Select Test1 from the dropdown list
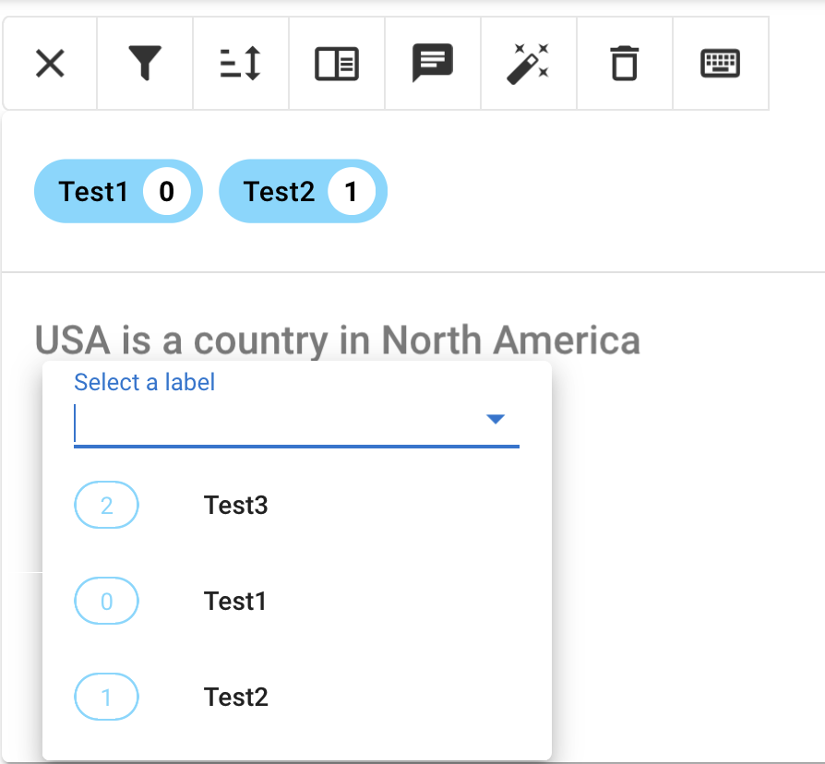Viewport: 825px width, 764px height. pyautogui.click(x=235, y=601)
